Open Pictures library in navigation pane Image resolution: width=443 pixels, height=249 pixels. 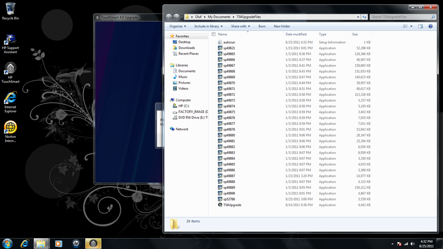coord(184,83)
